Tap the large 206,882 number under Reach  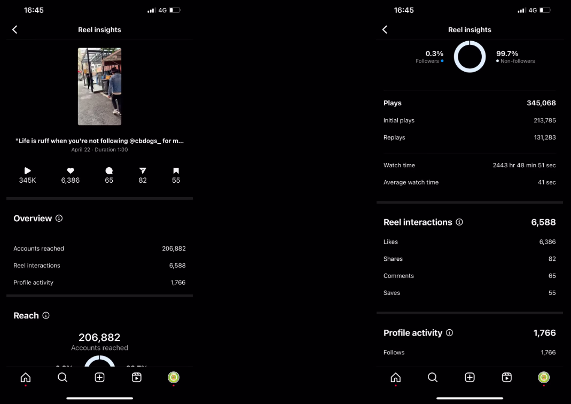99,337
